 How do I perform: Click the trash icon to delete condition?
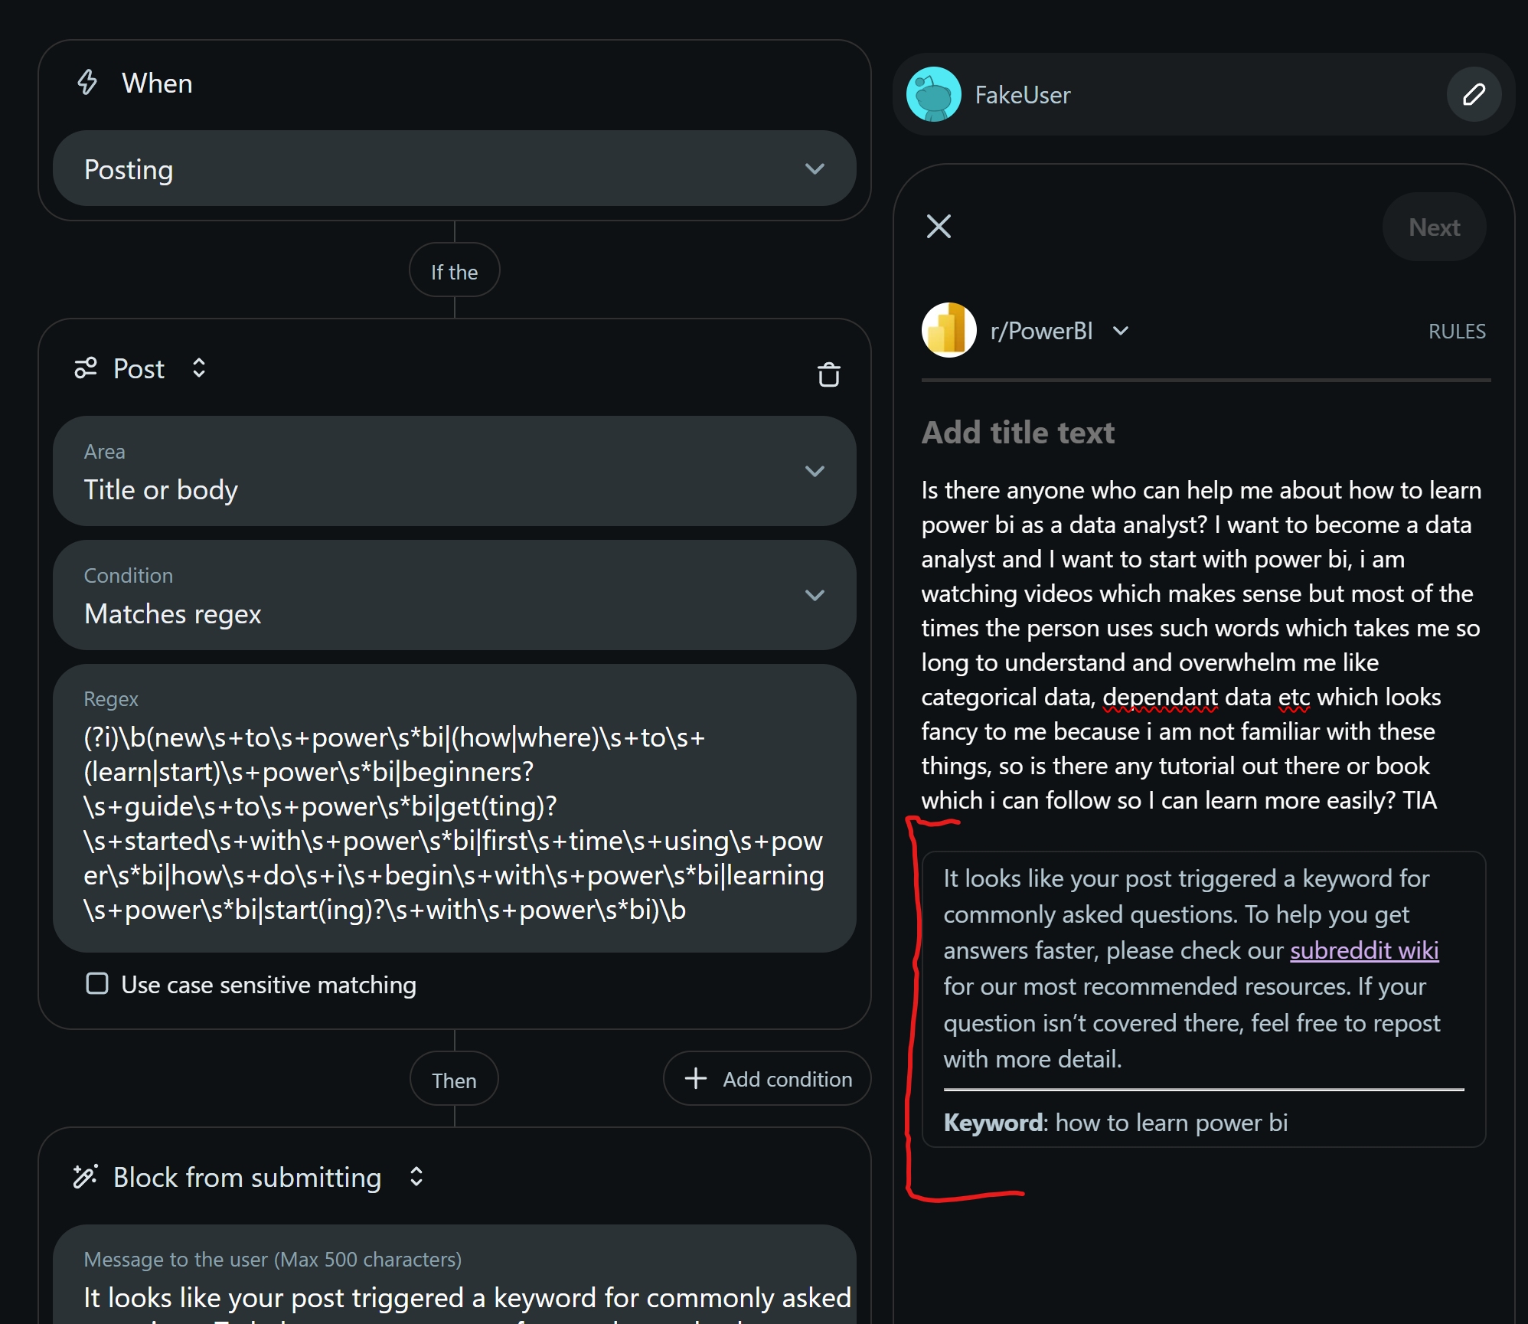click(x=828, y=375)
